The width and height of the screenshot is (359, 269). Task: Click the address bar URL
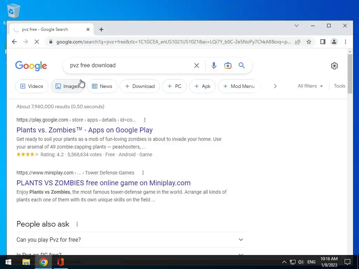174,42
